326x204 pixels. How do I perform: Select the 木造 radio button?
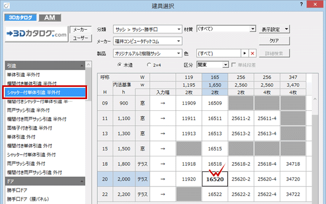tap(119, 65)
